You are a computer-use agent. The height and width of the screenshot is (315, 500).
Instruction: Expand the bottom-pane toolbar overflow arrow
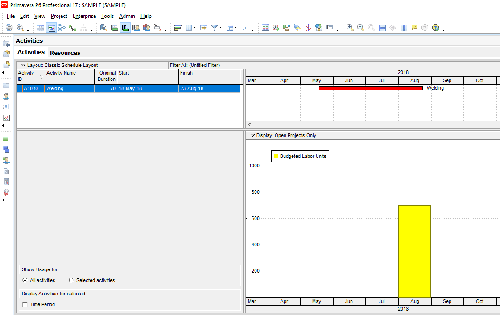(165, 30)
